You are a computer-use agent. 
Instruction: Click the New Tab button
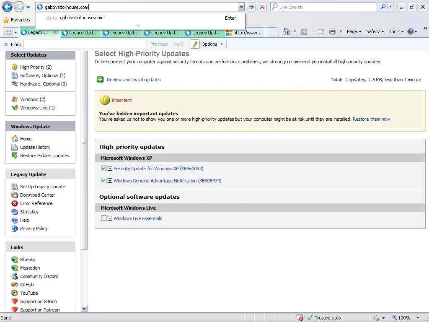[x=271, y=32]
